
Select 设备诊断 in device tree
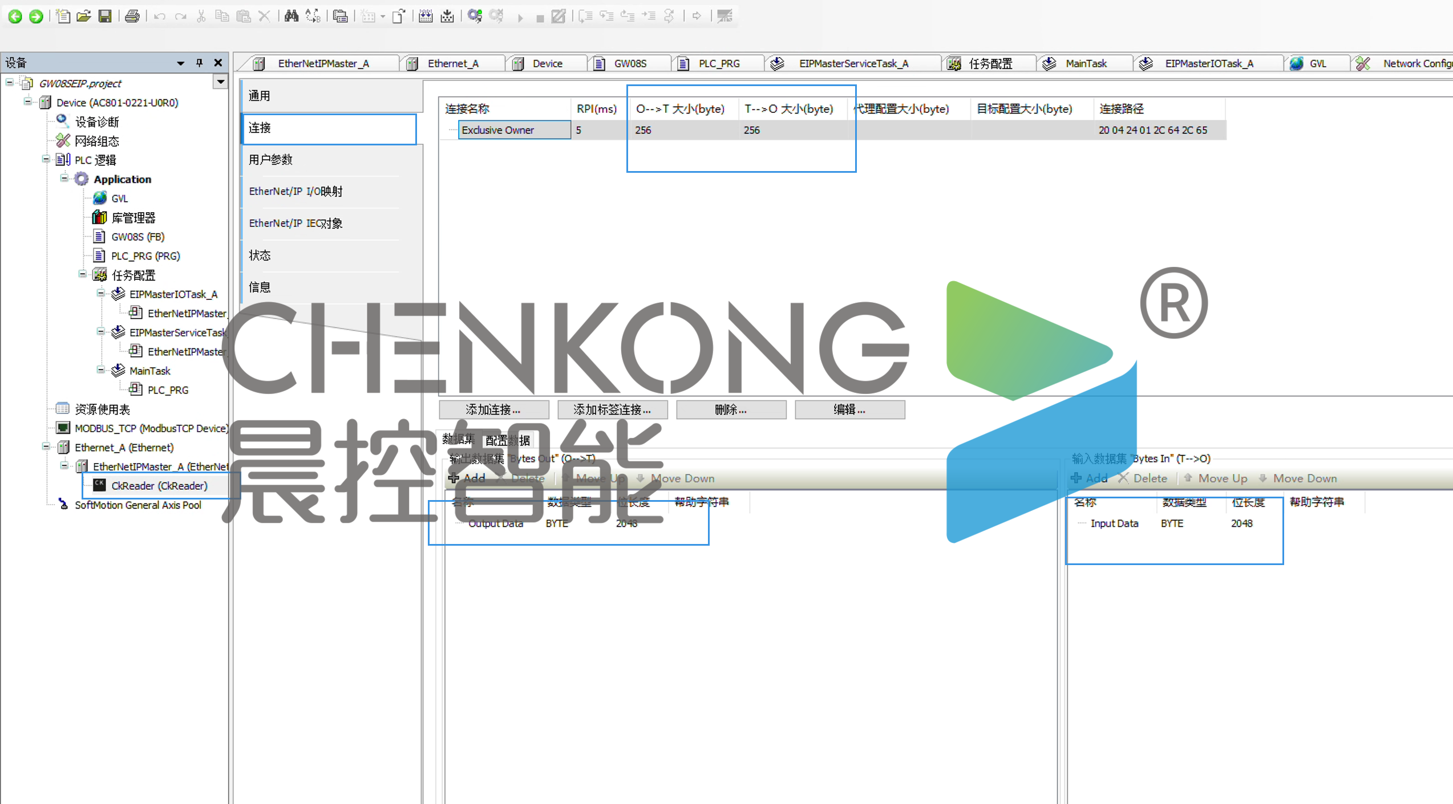click(x=97, y=121)
